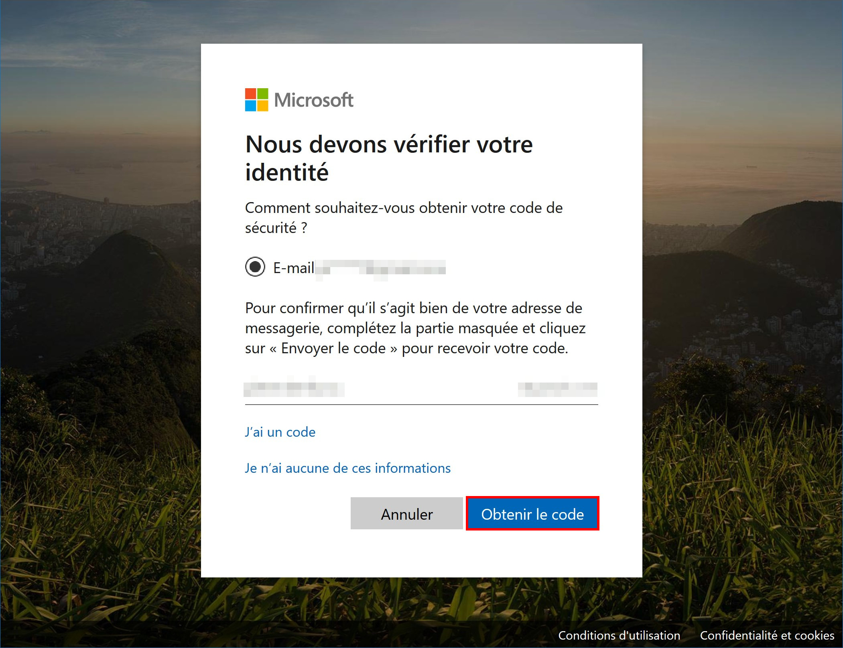Open Conditions d'utilisation footer link
The image size is (843, 648).
coord(619,635)
